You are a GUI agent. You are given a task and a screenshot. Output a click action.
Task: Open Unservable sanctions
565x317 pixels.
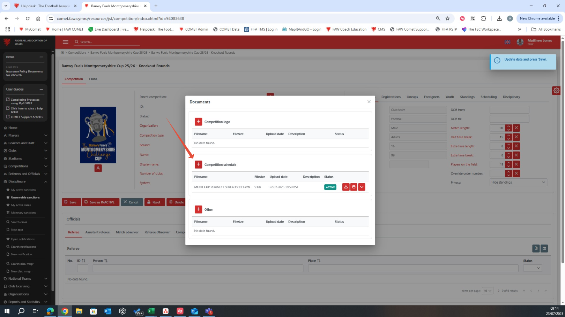pos(25,197)
